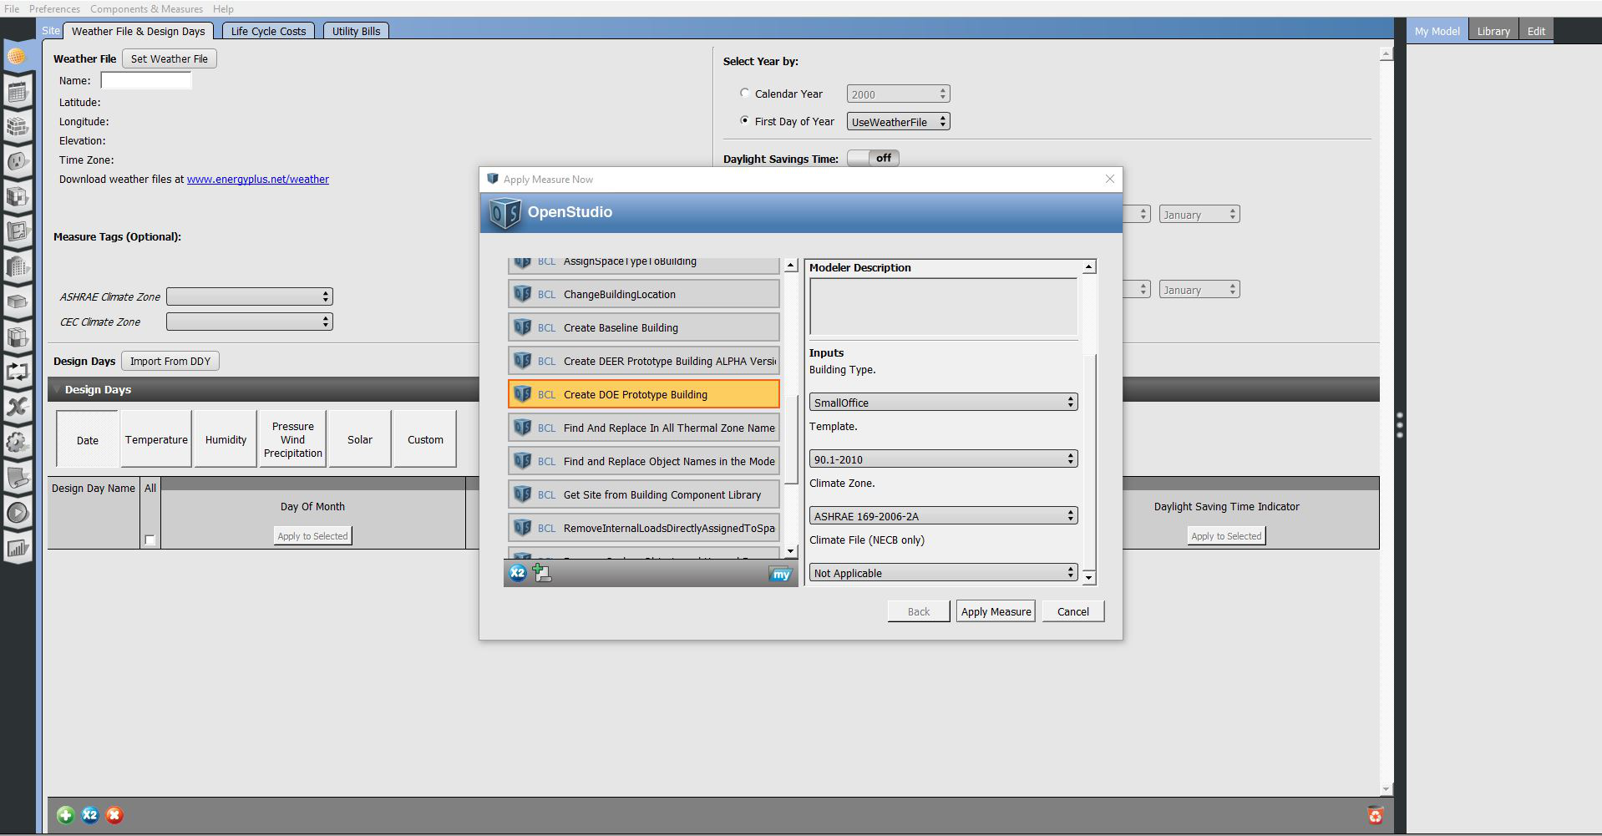Open the Schedules tab calendar icon
Viewport: 1602px width, 836px height.
[17, 92]
